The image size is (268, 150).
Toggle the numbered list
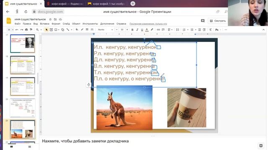[184, 30]
